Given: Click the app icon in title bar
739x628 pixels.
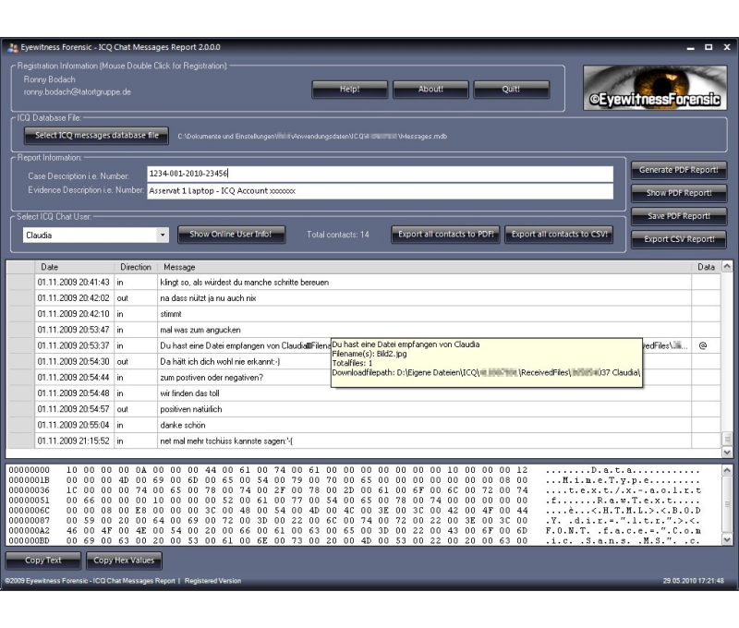Looking at the screenshot, I should [x=13, y=47].
